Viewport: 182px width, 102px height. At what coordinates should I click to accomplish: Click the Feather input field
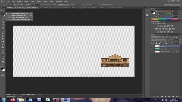[36, 5]
